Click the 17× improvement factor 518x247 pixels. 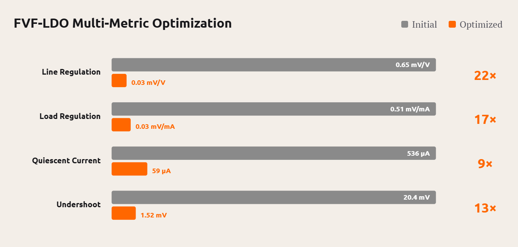point(485,120)
